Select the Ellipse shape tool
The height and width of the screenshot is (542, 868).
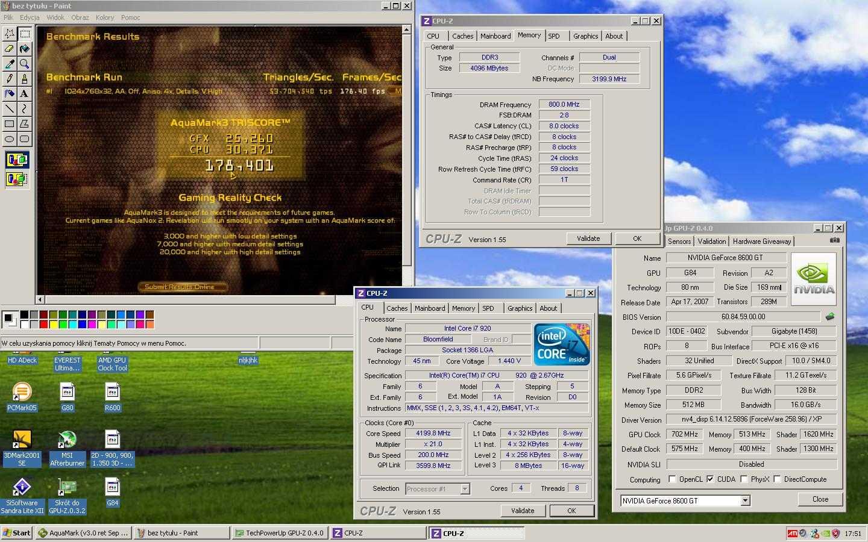point(10,139)
